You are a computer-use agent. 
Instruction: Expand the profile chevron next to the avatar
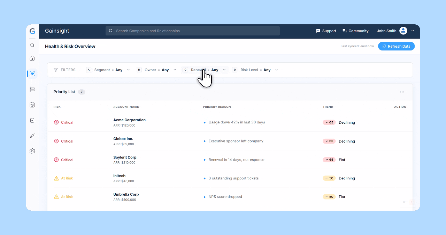(x=413, y=31)
